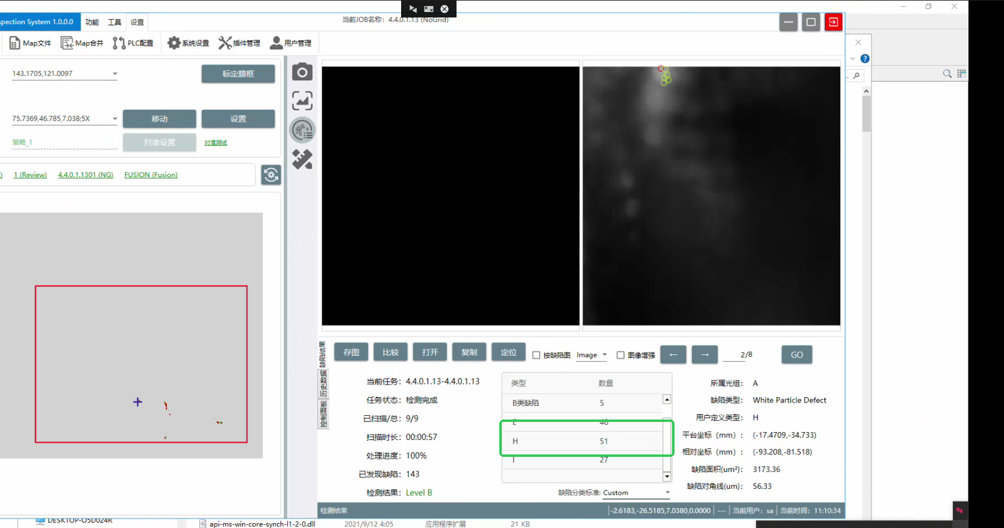
Task: Select the 设置 menu tab
Action: point(137,22)
